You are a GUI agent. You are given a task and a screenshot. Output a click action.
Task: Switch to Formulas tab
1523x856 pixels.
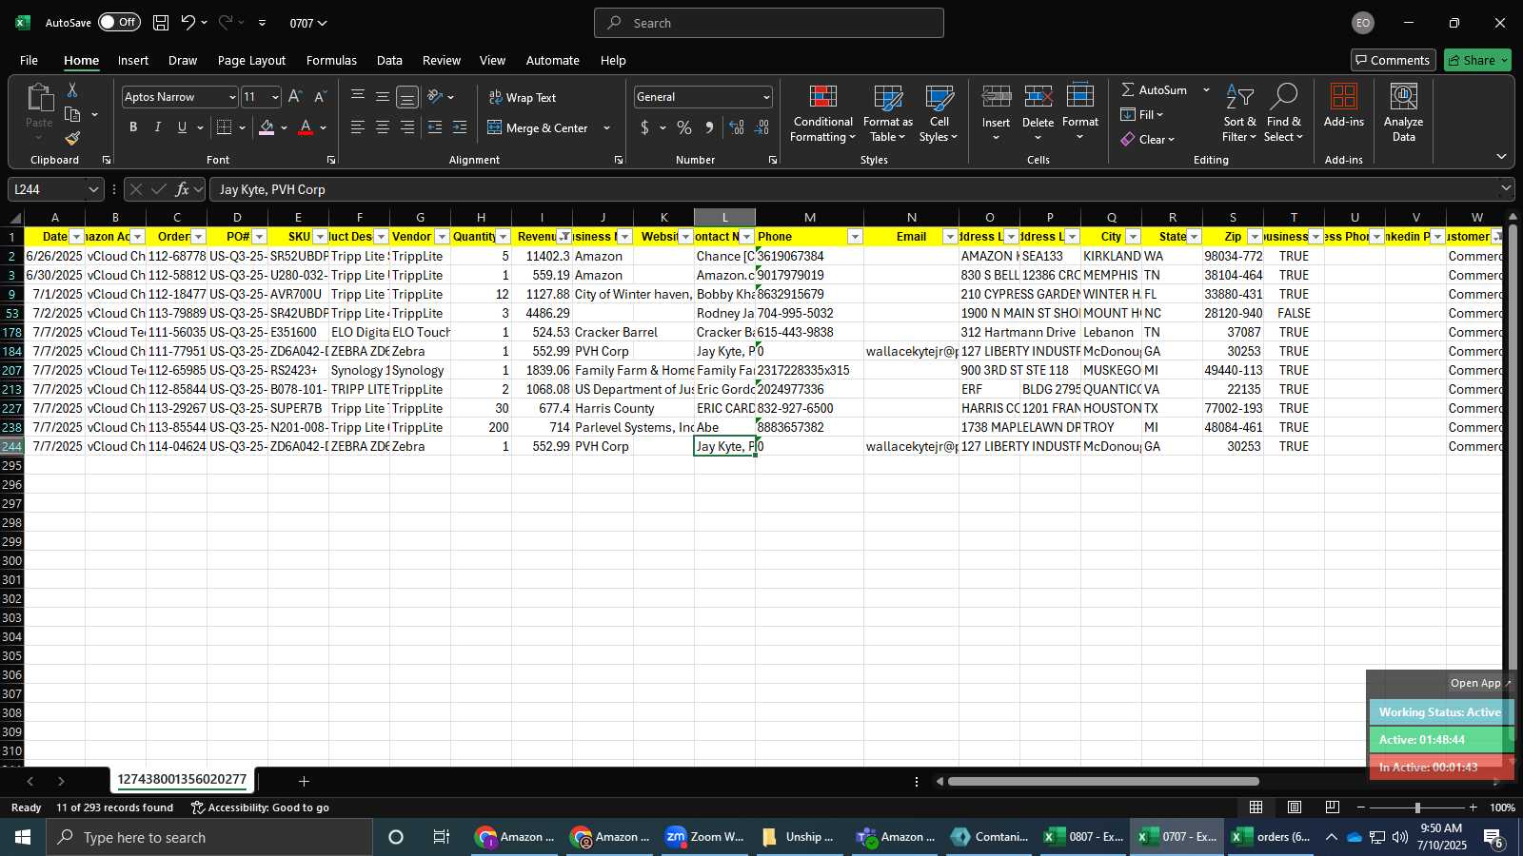[331, 60]
